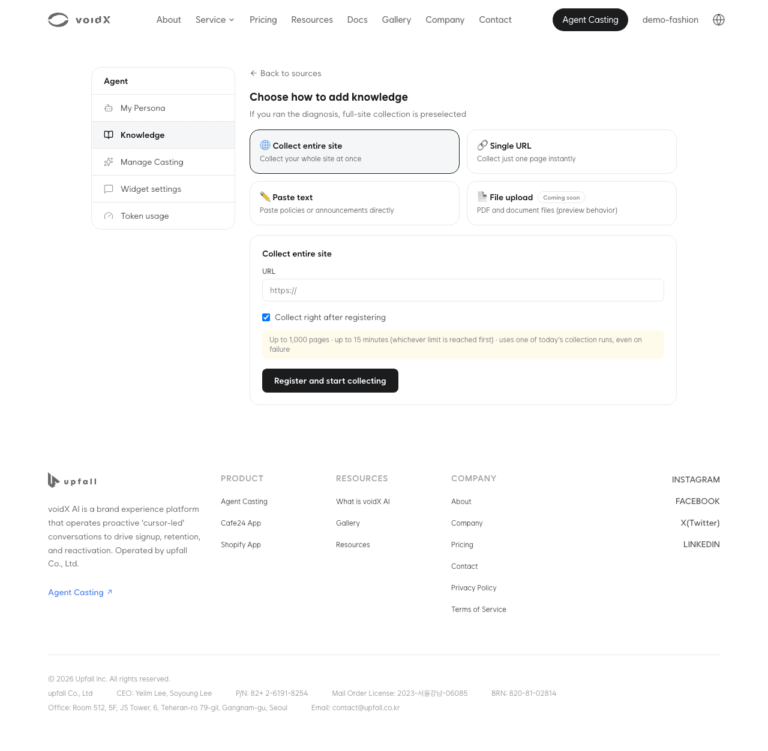Click the page limit notice about 1,000 pages
Viewport: 768px width, 751px height.
(463, 345)
